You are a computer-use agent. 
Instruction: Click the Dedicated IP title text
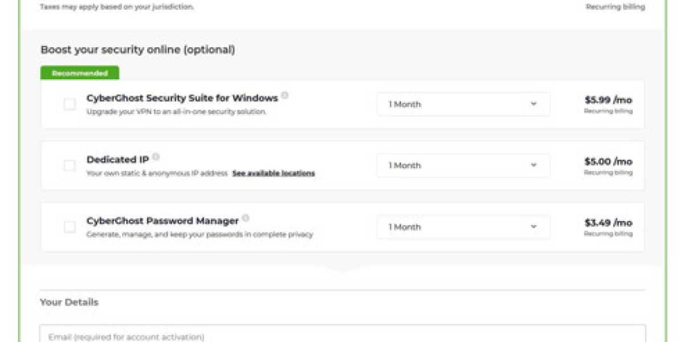[117, 160]
